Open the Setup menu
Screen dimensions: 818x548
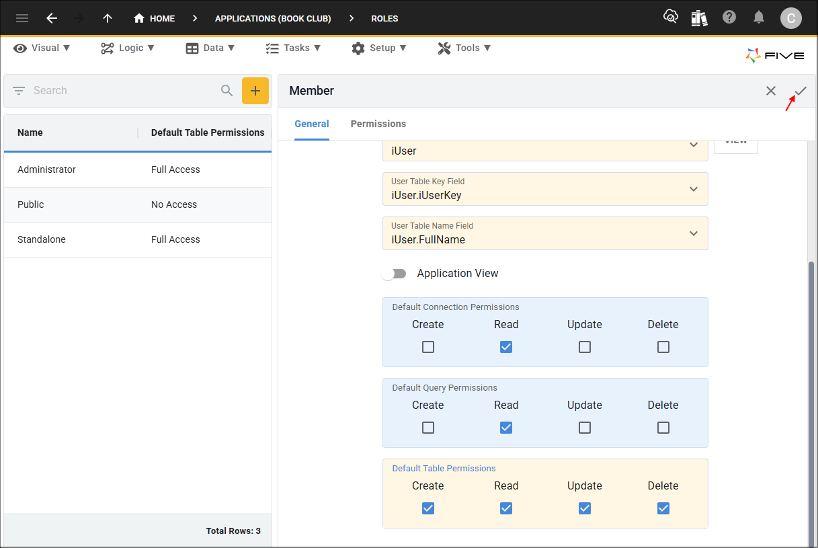(379, 48)
